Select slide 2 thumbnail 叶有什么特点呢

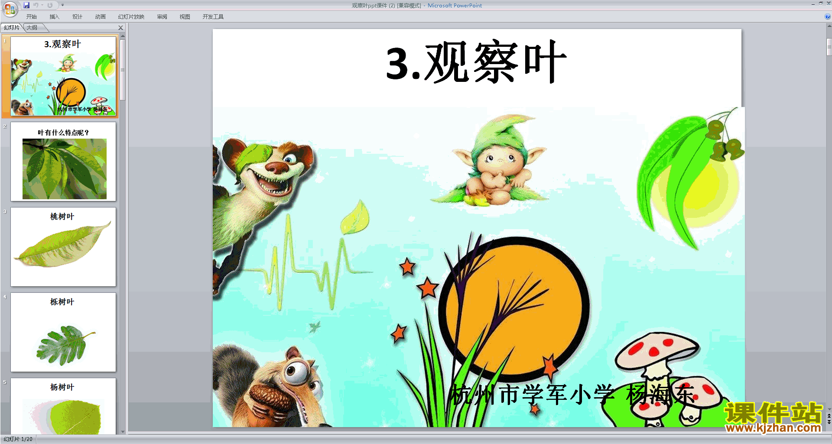click(x=63, y=161)
